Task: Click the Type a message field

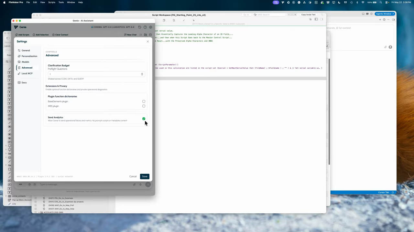Action: [84, 185]
